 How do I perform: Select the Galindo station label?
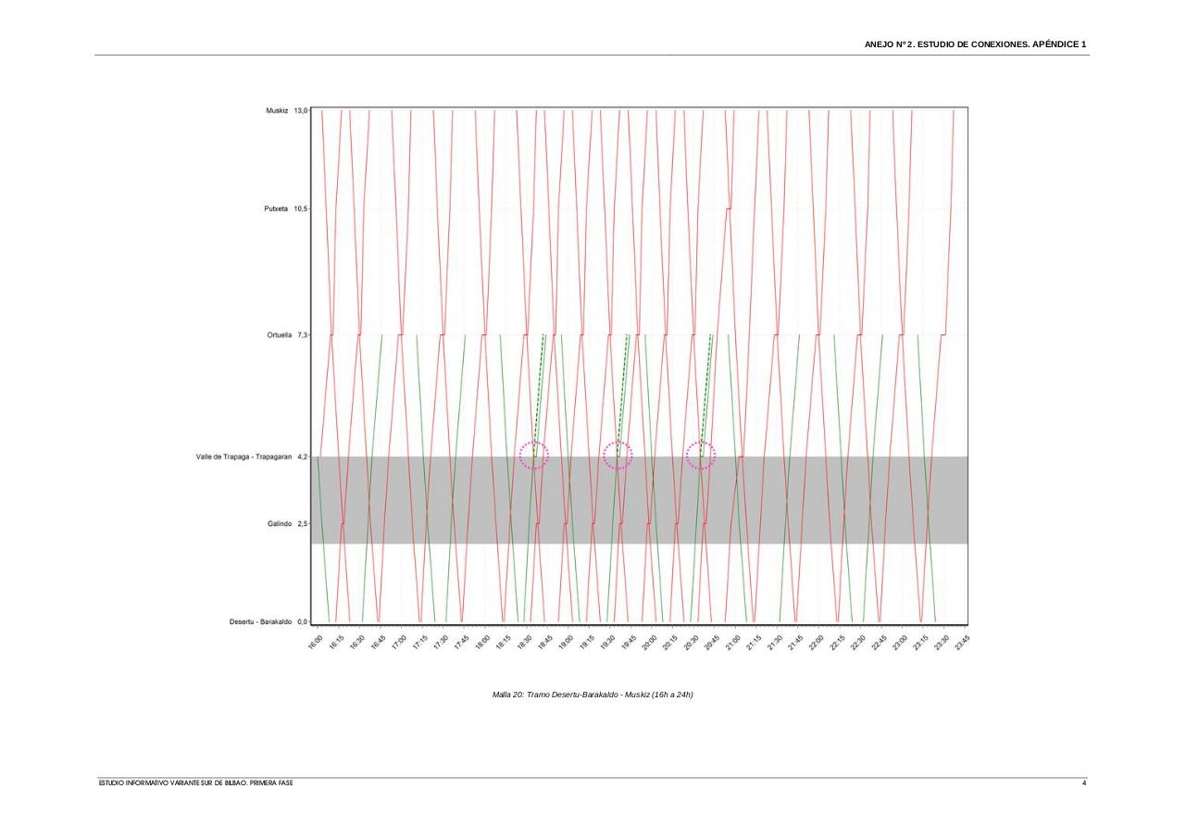tap(280, 524)
